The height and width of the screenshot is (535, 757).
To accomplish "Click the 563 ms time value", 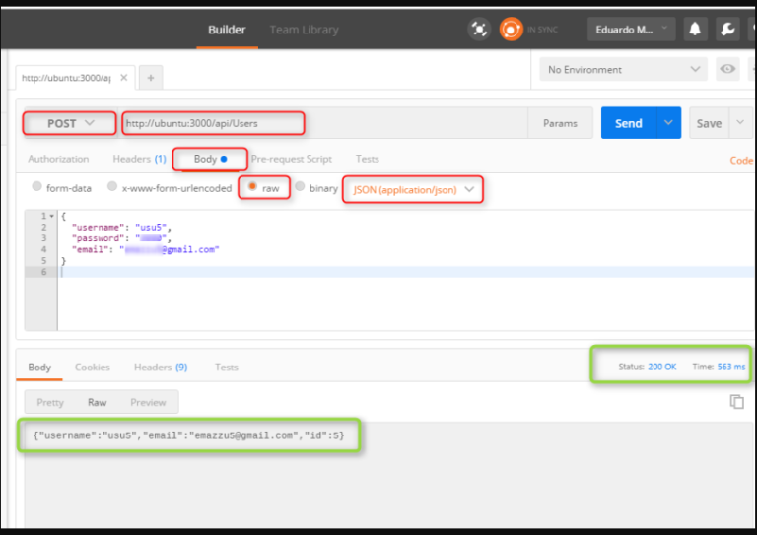I will click(x=731, y=367).
